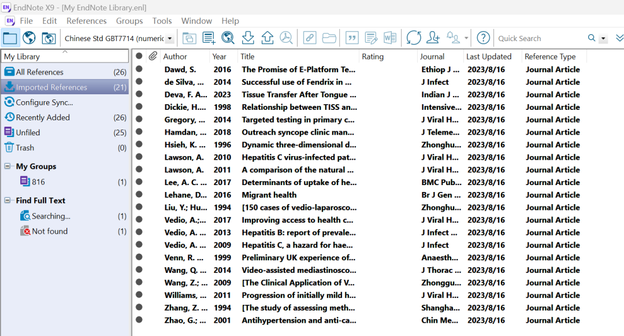Toggle read status dot for Zhao, G. row

click(139, 320)
